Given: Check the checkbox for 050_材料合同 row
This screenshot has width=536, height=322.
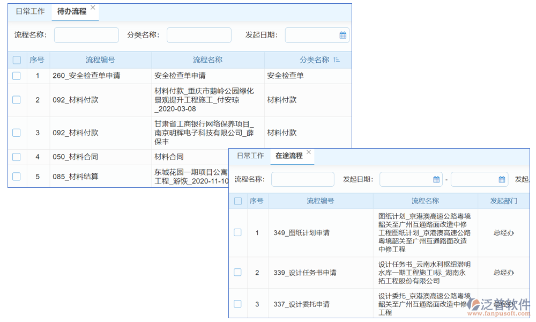Looking at the screenshot, I should pyautogui.click(x=16, y=157).
